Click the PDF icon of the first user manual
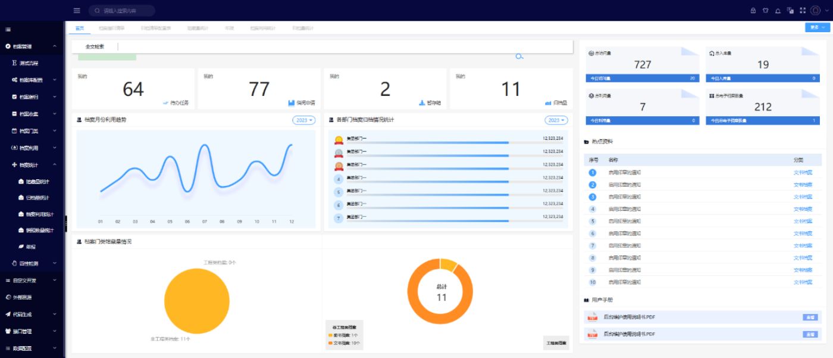The image size is (833, 358). click(x=592, y=317)
